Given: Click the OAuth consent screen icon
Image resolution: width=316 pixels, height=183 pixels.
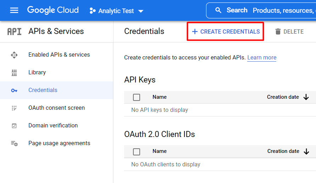Looking at the screenshot, I should pyautogui.click(x=14, y=108).
